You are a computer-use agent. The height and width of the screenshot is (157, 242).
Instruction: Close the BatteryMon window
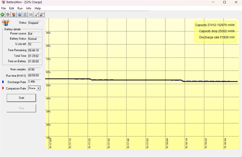click(x=236, y=2)
